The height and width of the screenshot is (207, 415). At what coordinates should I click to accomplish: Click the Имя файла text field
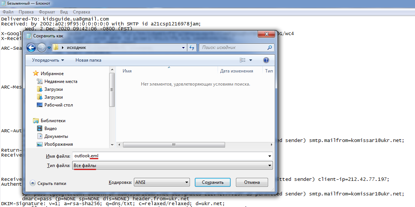tap(172, 156)
